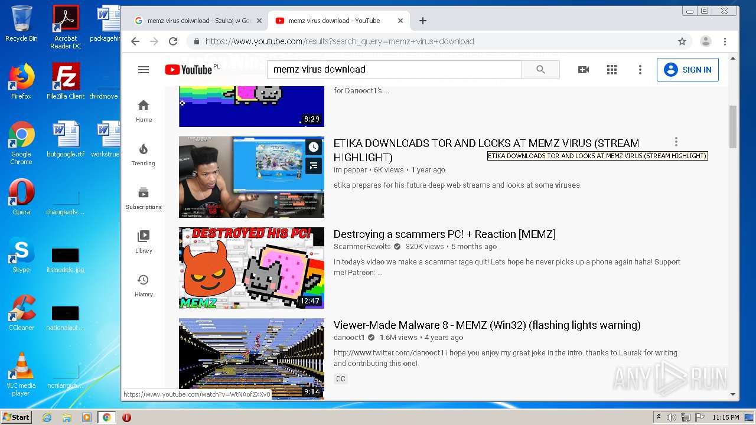The width and height of the screenshot is (756, 425).
Task: View site information lock icon
Action: coord(197,41)
